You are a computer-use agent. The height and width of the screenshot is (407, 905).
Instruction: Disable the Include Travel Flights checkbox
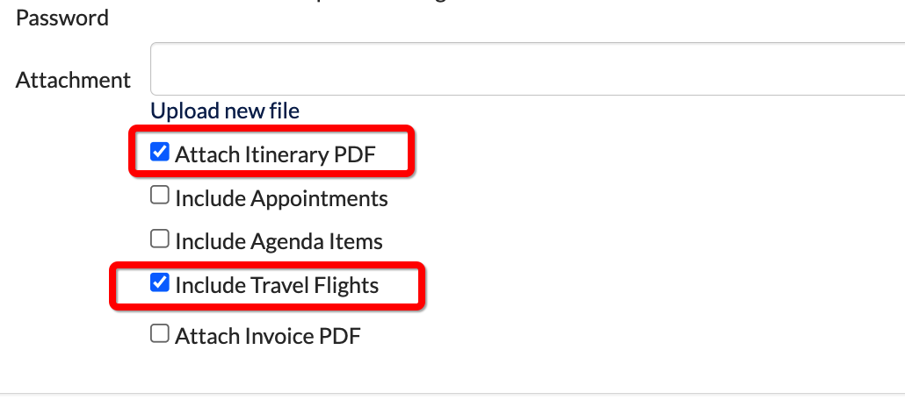[159, 283]
